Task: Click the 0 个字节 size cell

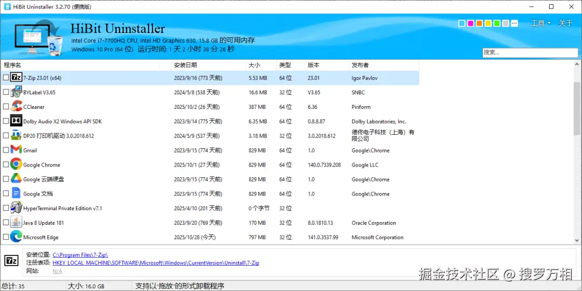Action: 259,208
